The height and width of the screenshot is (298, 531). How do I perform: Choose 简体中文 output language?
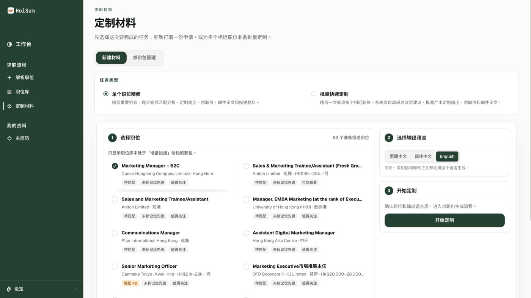423,156
